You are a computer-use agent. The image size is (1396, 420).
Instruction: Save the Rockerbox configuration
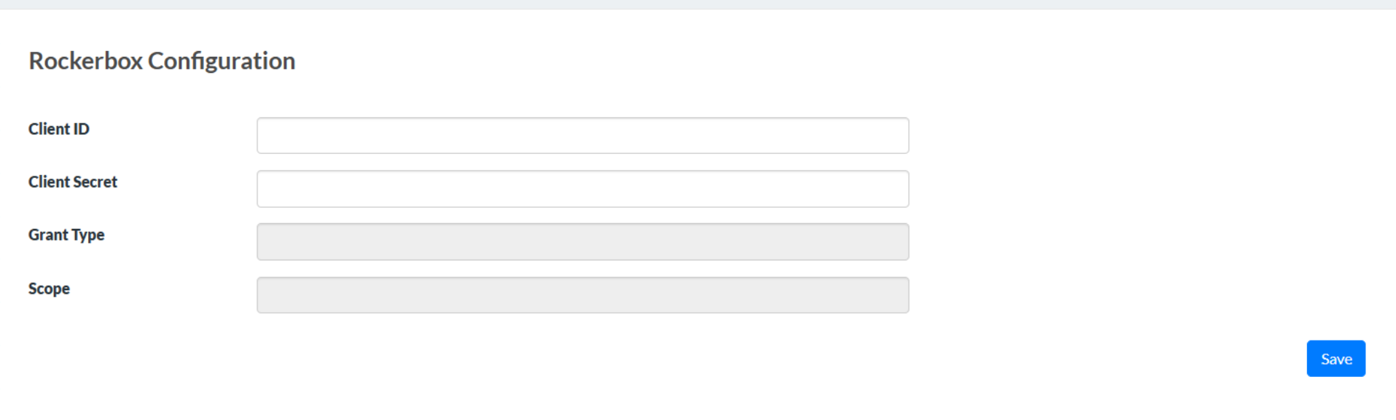coord(1335,359)
